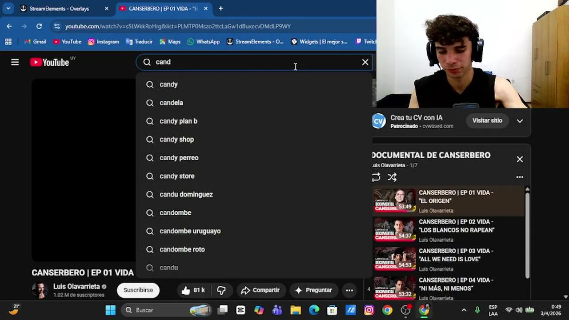The width and height of the screenshot is (569, 320).
Task: Select the 'candy' suggestion
Action: tap(254, 84)
